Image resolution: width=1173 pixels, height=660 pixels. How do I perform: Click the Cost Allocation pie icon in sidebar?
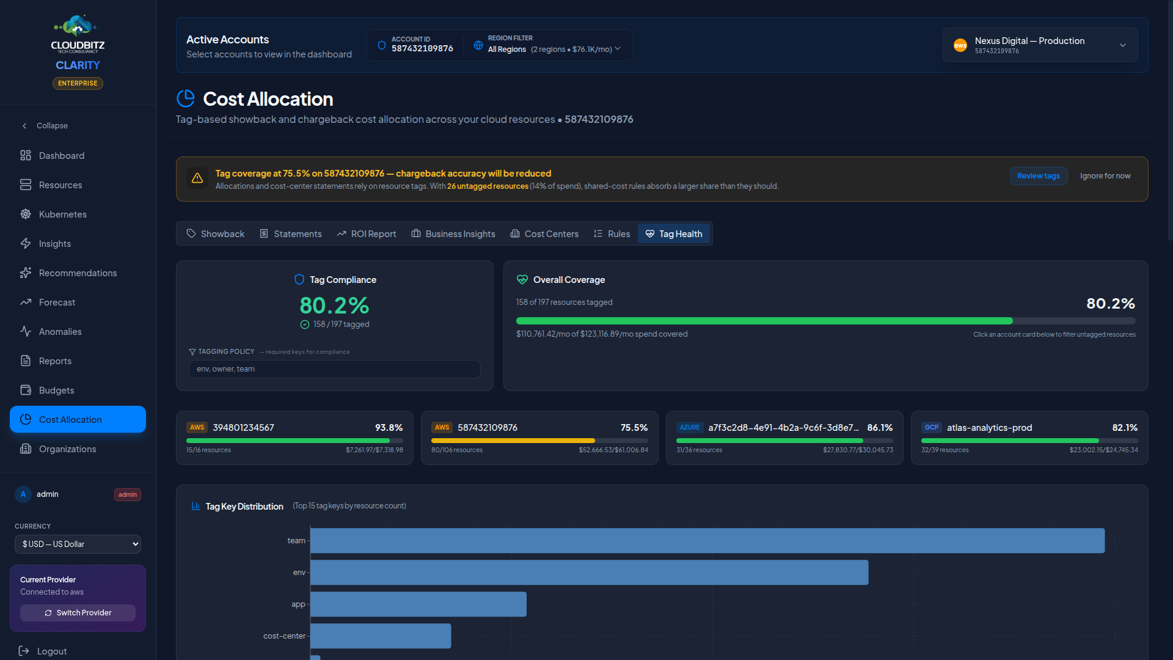[26, 419]
